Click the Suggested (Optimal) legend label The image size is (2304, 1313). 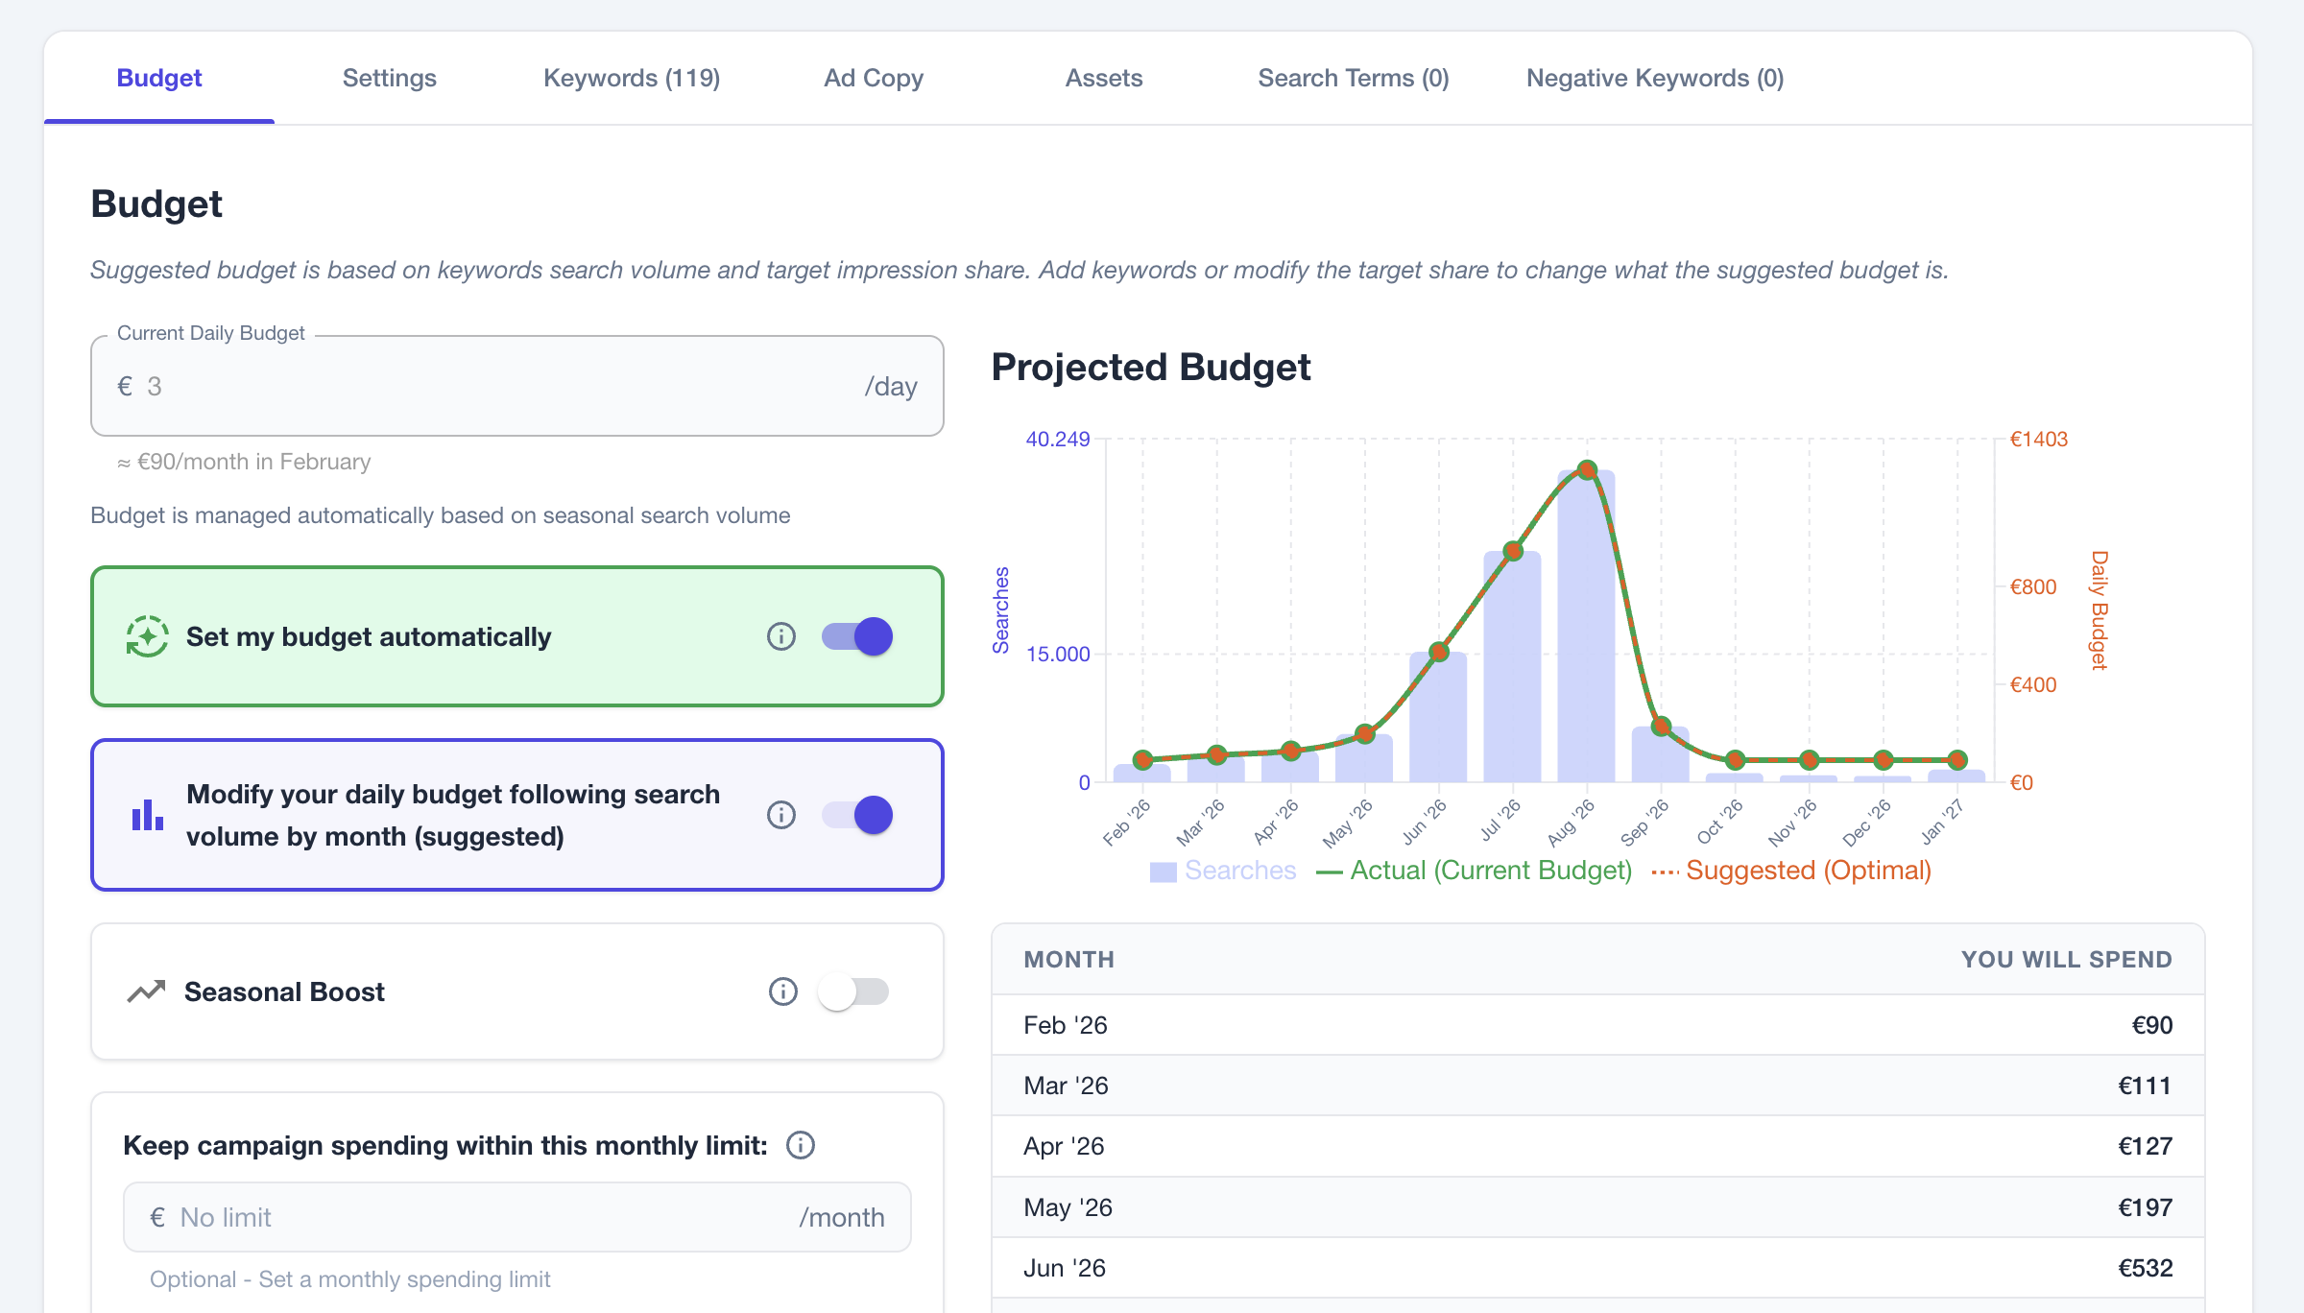tap(1811, 870)
